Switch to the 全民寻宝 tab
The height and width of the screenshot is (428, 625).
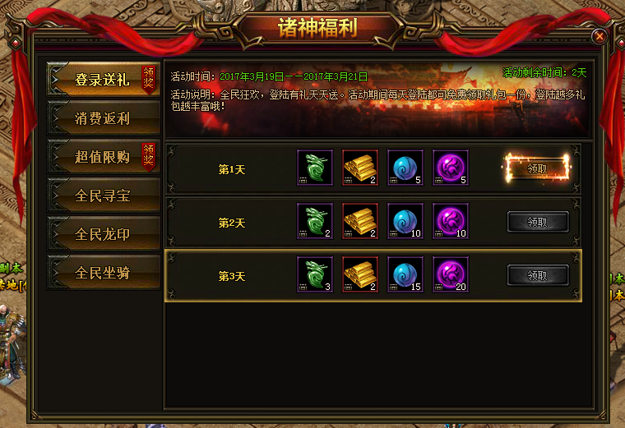point(104,195)
